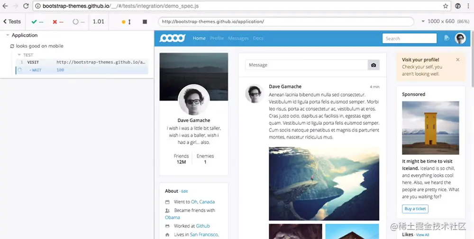Click the passed tests green checkmark counter
This screenshot has height=239, width=474.
[x=37, y=22]
